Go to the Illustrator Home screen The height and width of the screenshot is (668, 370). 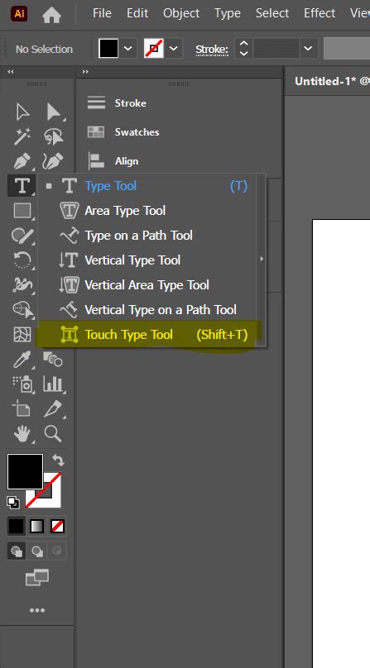coord(51,16)
